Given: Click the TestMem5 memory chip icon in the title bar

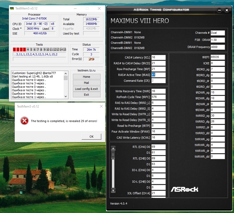Looking at the screenshot, I should coord(12,8).
